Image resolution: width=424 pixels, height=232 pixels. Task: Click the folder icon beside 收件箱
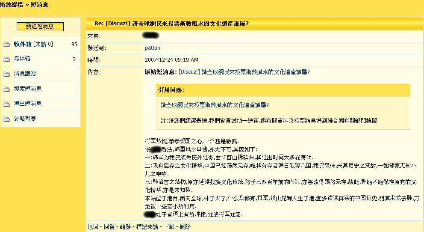click(6, 45)
